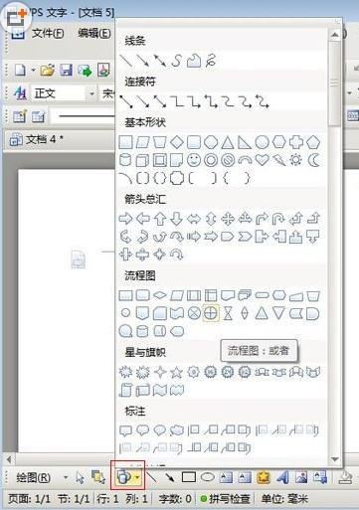Insert the five-point star shape
The width and height of the screenshot is (359, 510).
pos(176,373)
